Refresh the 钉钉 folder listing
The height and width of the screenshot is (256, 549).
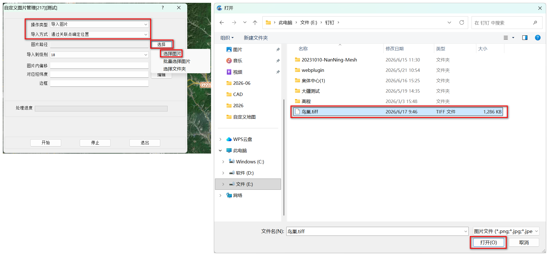coord(462,22)
